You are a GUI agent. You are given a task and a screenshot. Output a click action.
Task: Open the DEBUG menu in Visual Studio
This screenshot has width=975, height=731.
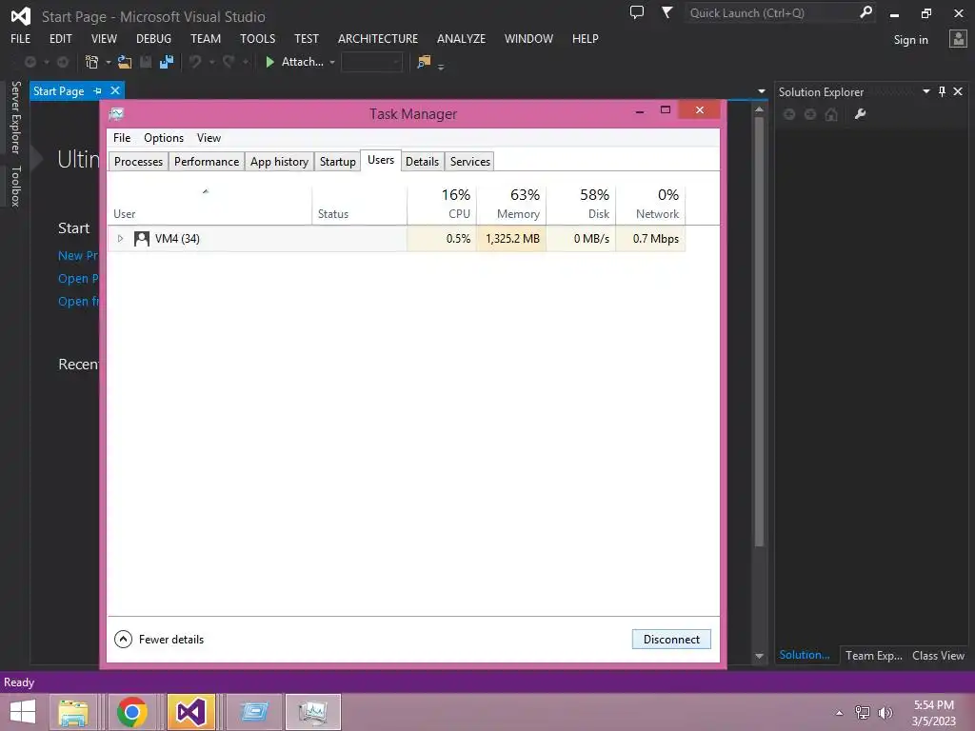click(153, 38)
